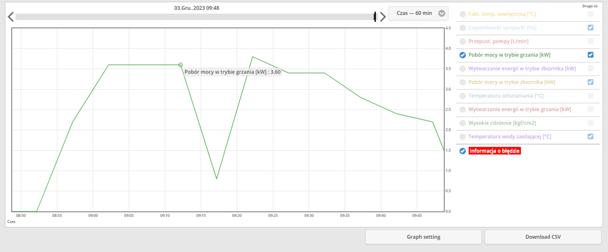Click the Informacja o błędzie red label

click(x=495, y=151)
